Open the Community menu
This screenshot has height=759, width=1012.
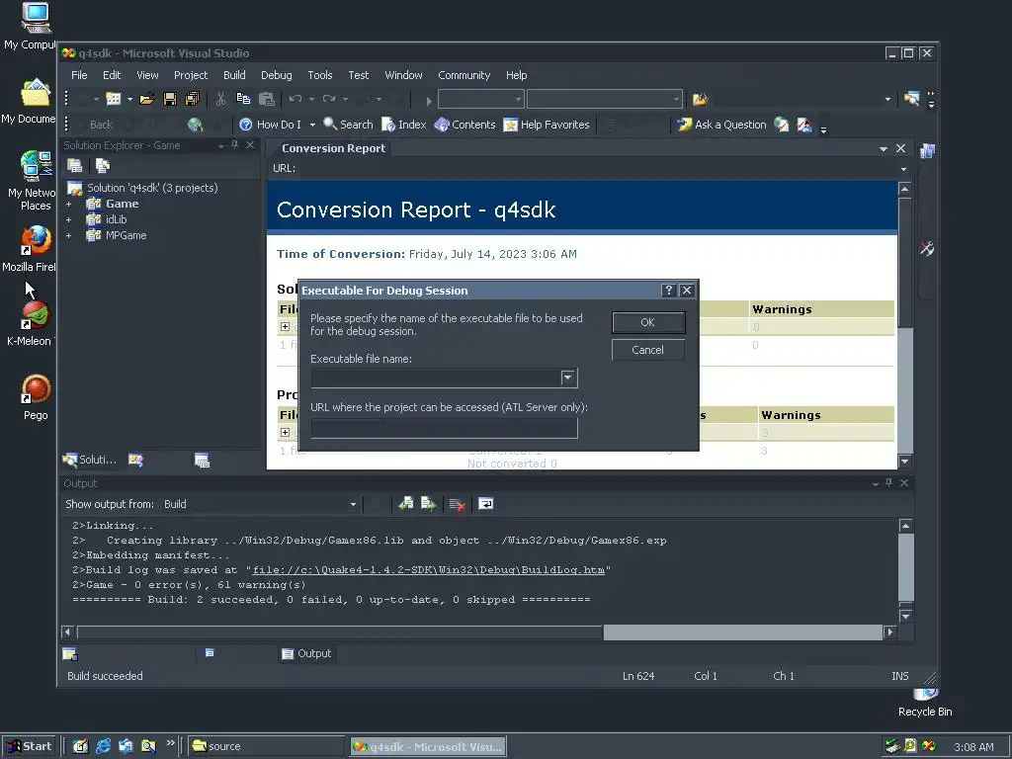464,75
